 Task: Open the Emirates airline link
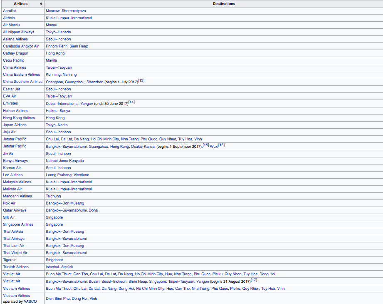tap(10, 103)
